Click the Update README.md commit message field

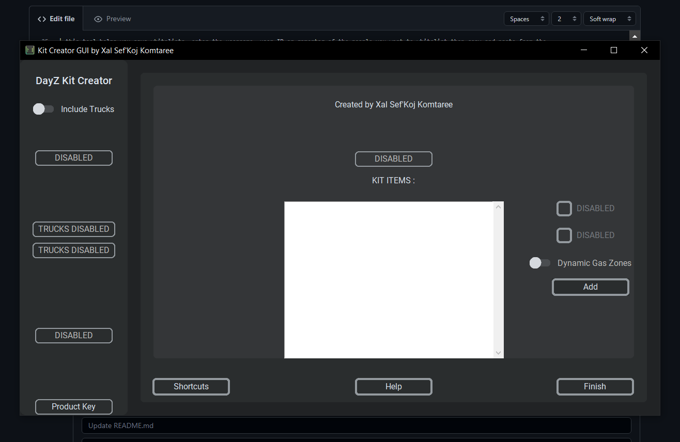356,425
